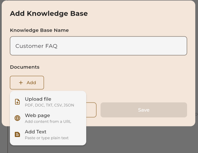Choose the Upload file menu option
Screen dimensions: 198x153
coord(48,102)
